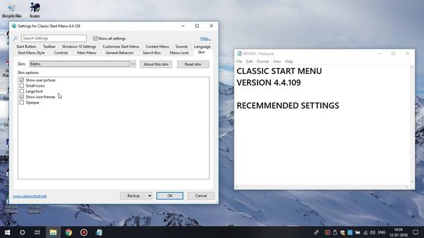Open the www.classicshell.net link

[30, 196]
